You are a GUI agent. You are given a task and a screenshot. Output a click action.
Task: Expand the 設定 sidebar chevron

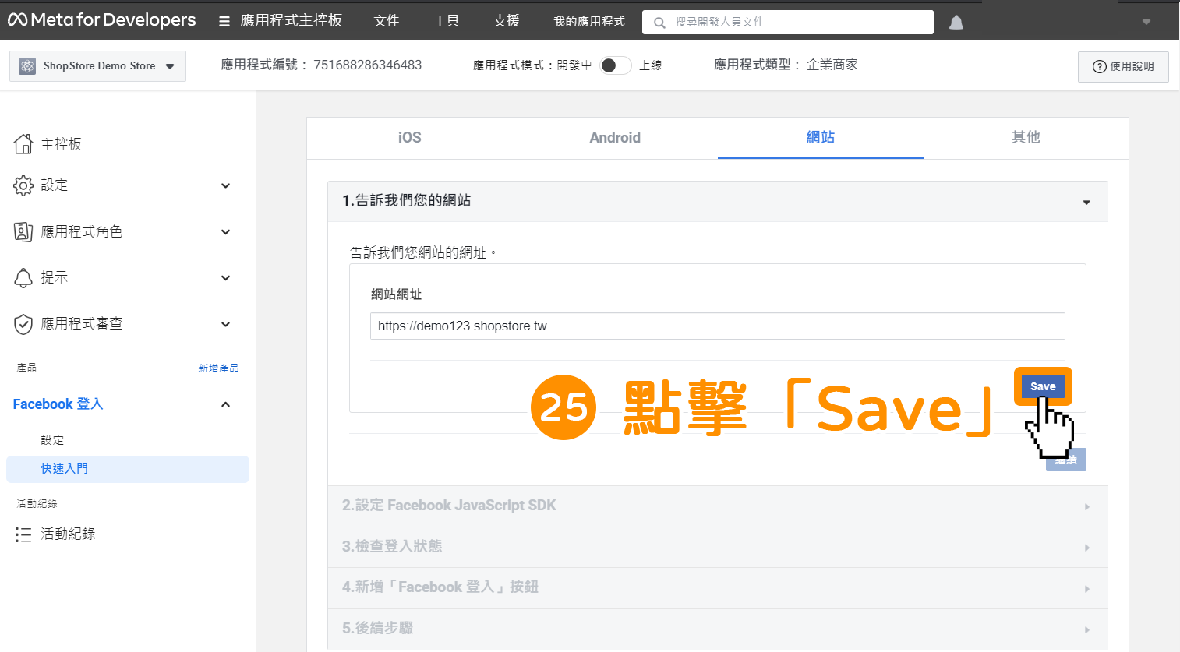[x=226, y=185]
